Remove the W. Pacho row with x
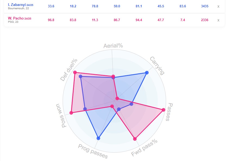Viewport: 226px width, 161px height. (x=218, y=20)
